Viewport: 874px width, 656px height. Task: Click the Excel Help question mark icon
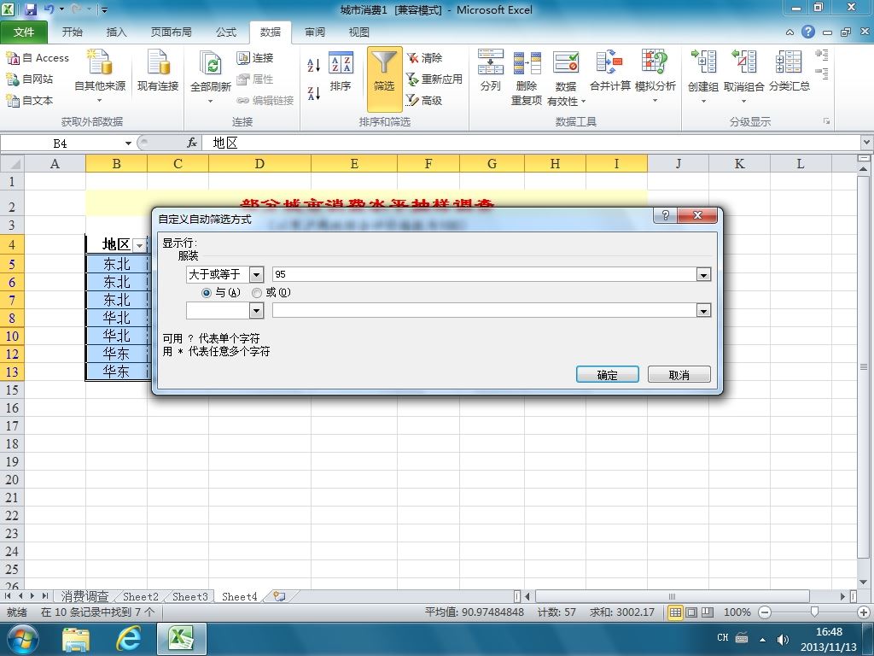tap(808, 32)
